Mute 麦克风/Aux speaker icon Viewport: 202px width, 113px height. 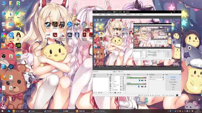point(142,80)
